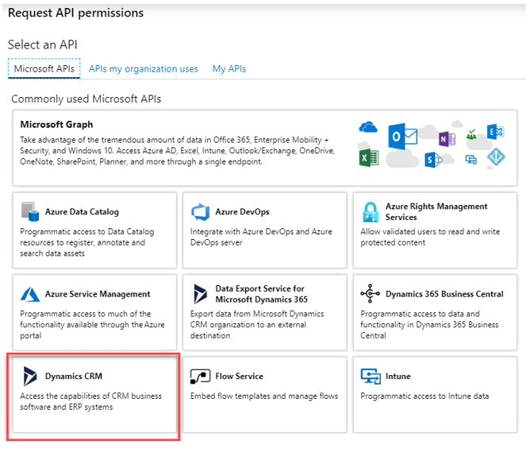The image size is (530, 456).
Task: Open the Flow Service card title
Action: tap(239, 376)
